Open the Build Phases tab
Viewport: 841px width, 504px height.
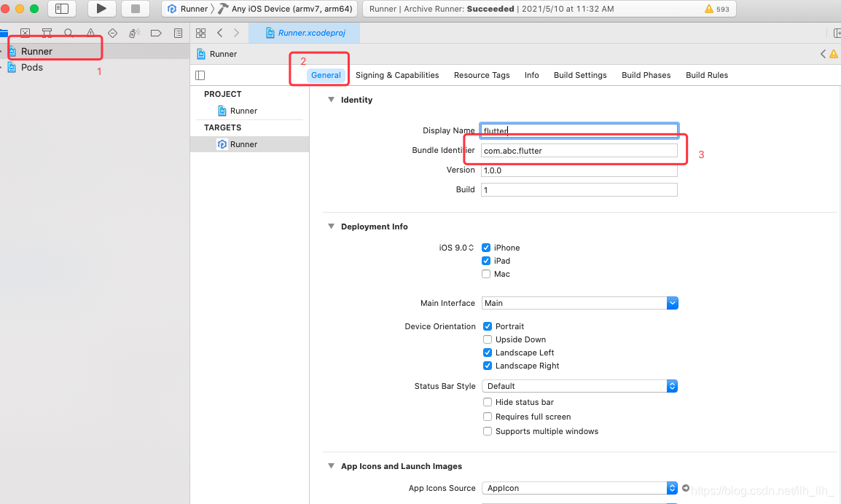[x=646, y=76]
